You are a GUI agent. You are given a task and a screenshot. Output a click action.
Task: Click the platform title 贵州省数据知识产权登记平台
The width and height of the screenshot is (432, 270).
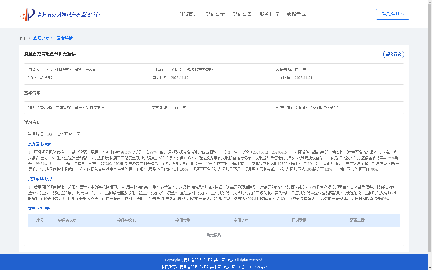point(69,15)
